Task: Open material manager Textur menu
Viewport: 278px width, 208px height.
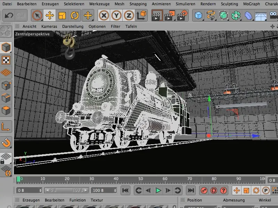Action: 97,200
